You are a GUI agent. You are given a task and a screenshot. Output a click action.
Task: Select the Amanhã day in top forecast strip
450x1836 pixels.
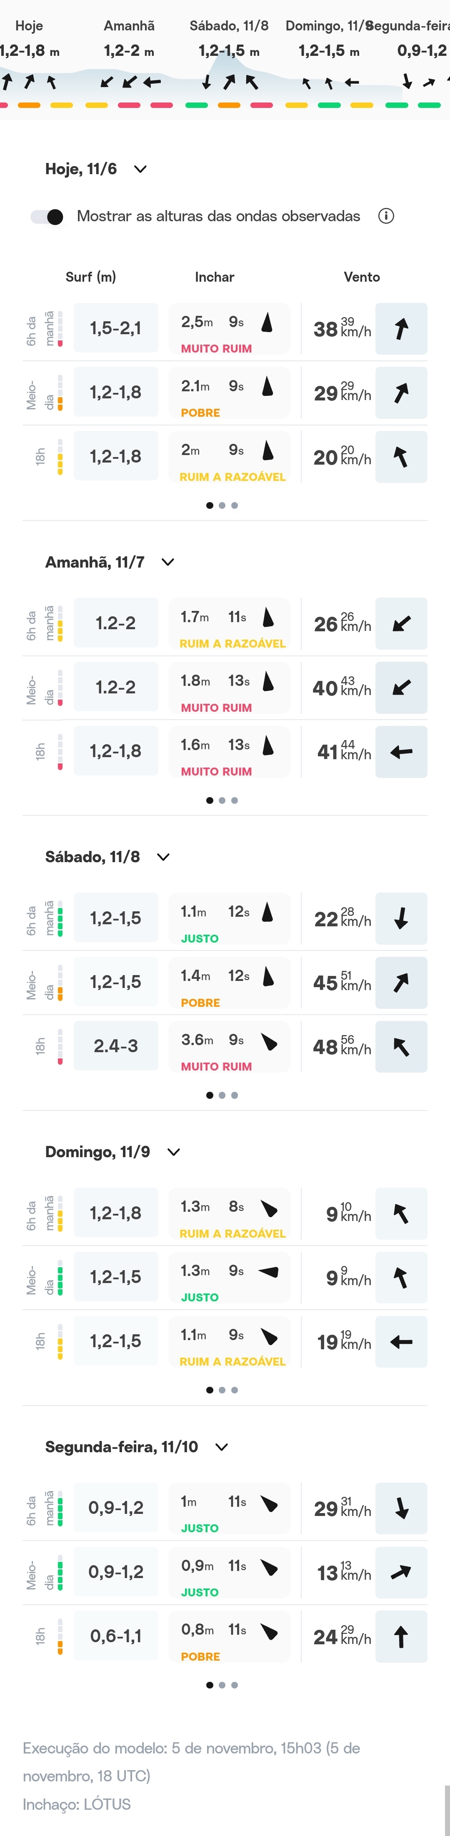click(129, 26)
